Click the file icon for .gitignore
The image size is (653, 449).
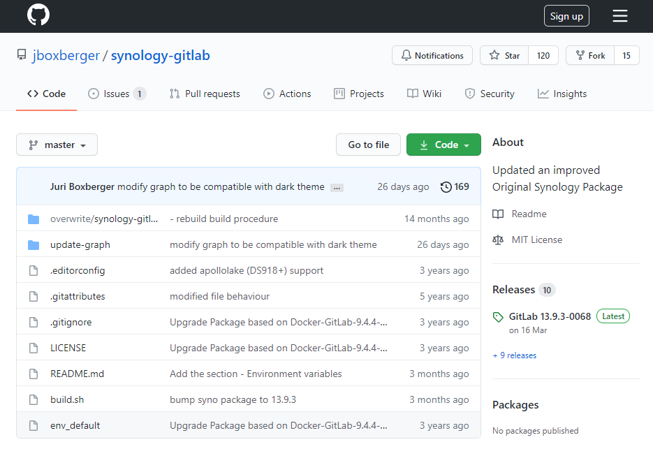(34, 323)
